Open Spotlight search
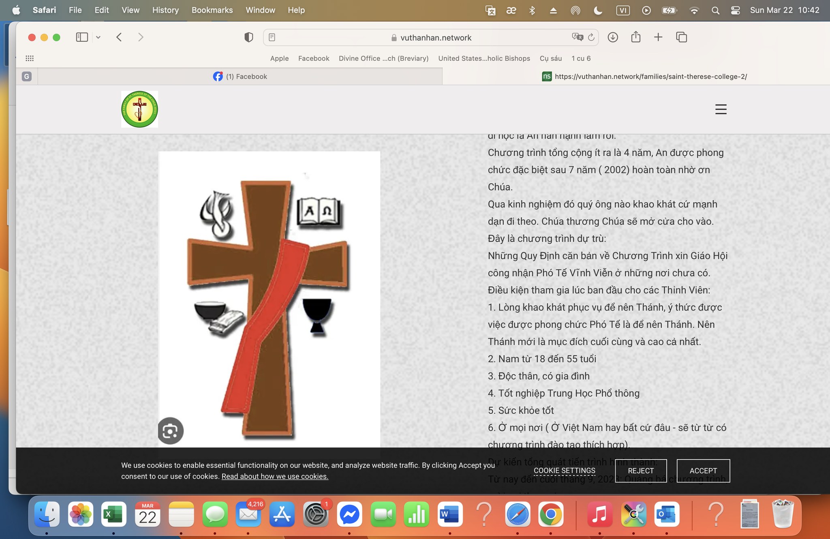Screen dimensions: 830x539 click(715, 10)
